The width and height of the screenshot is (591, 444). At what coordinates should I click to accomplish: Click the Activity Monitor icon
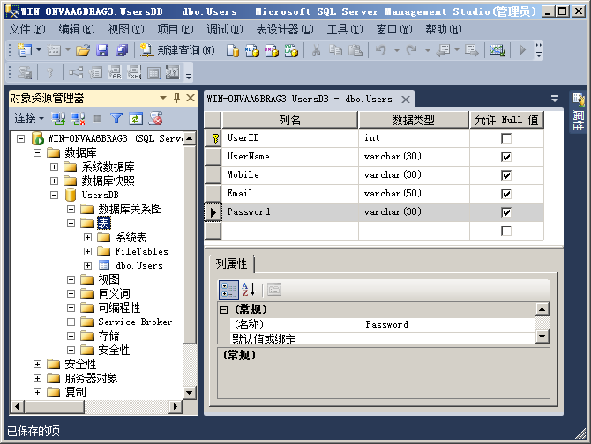(497, 50)
